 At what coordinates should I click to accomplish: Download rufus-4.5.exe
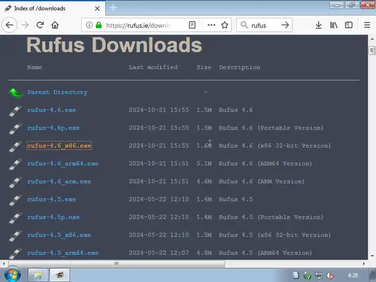click(x=52, y=199)
